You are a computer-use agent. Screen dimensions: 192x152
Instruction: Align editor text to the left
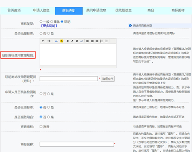click(88, 41)
